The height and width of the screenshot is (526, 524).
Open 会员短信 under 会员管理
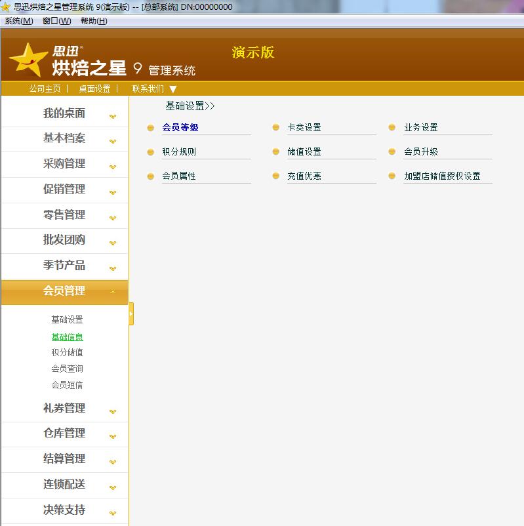click(67, 385)
